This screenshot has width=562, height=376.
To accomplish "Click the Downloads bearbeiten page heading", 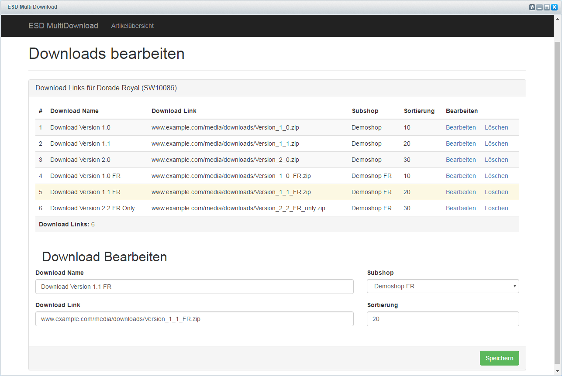I will click(x=107, y=53).
